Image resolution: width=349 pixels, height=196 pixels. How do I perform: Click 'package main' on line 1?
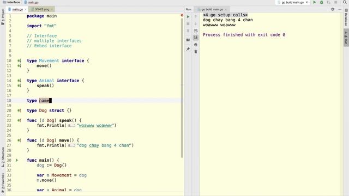pyautogui.click(x=41, y=16)
